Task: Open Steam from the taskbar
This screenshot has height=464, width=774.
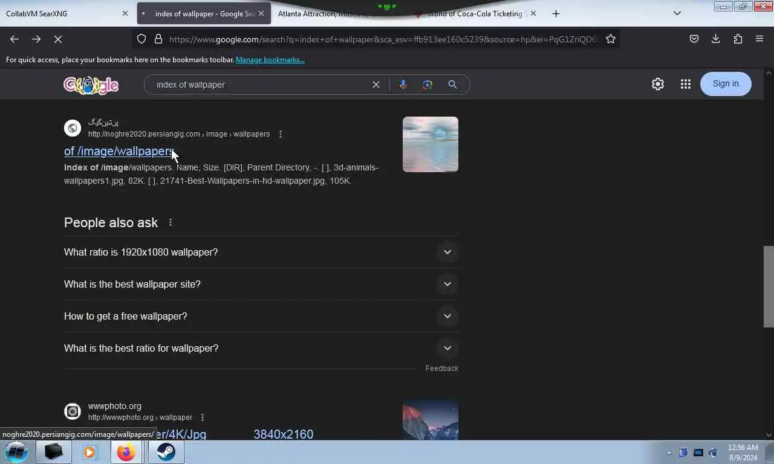Action: (x=166, y=452)
